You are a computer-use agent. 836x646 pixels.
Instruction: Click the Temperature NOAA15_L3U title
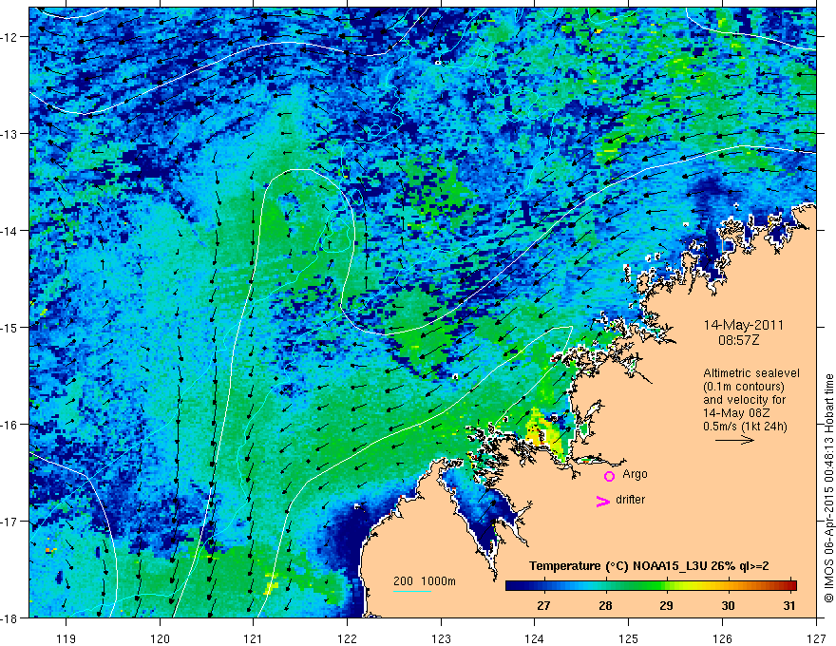coord(649,566)
